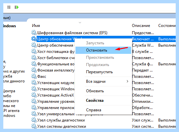The width and height of the screenshot is (179, 132).
Task: Select the Центр обеспечения service row
Action: (55, 45)
